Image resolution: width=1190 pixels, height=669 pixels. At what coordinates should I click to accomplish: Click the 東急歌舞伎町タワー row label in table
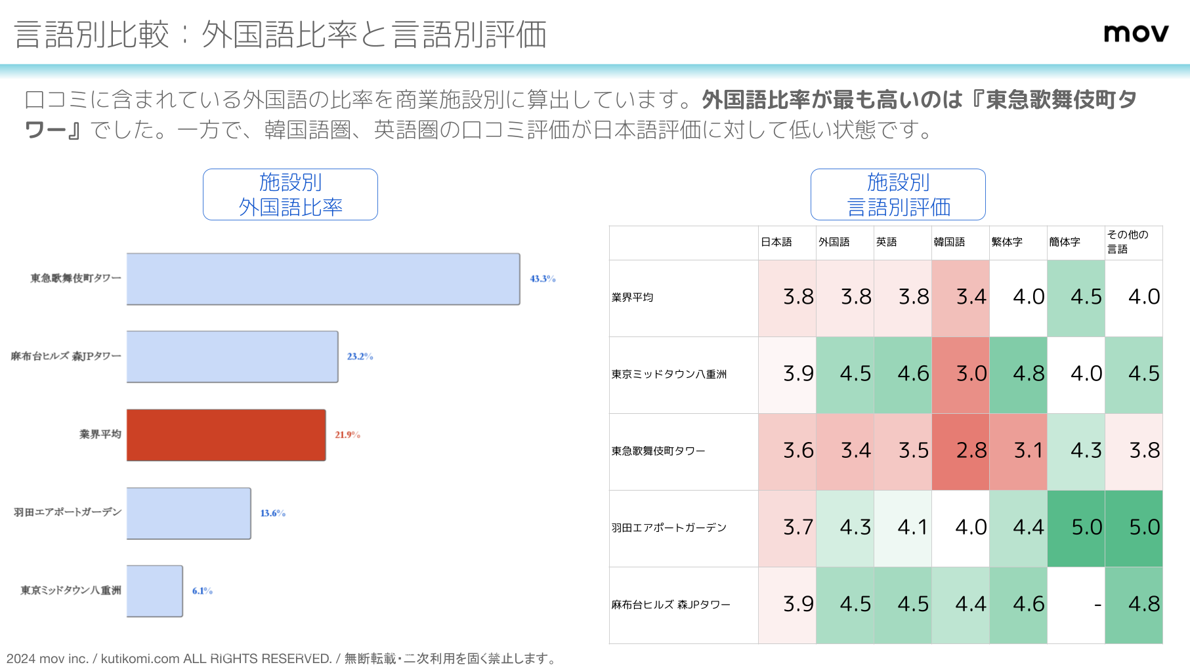658,451
